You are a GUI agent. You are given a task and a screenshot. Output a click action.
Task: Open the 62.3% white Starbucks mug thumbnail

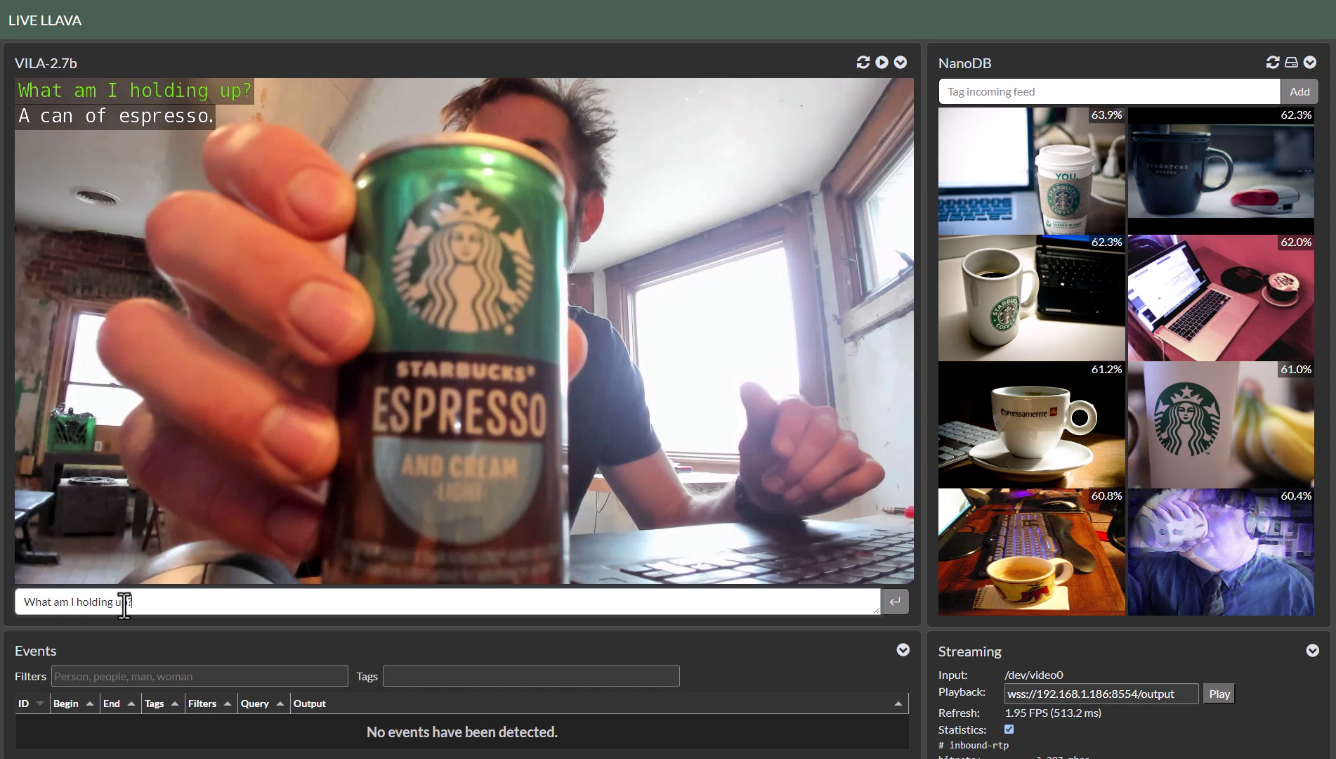point(1032,298)
